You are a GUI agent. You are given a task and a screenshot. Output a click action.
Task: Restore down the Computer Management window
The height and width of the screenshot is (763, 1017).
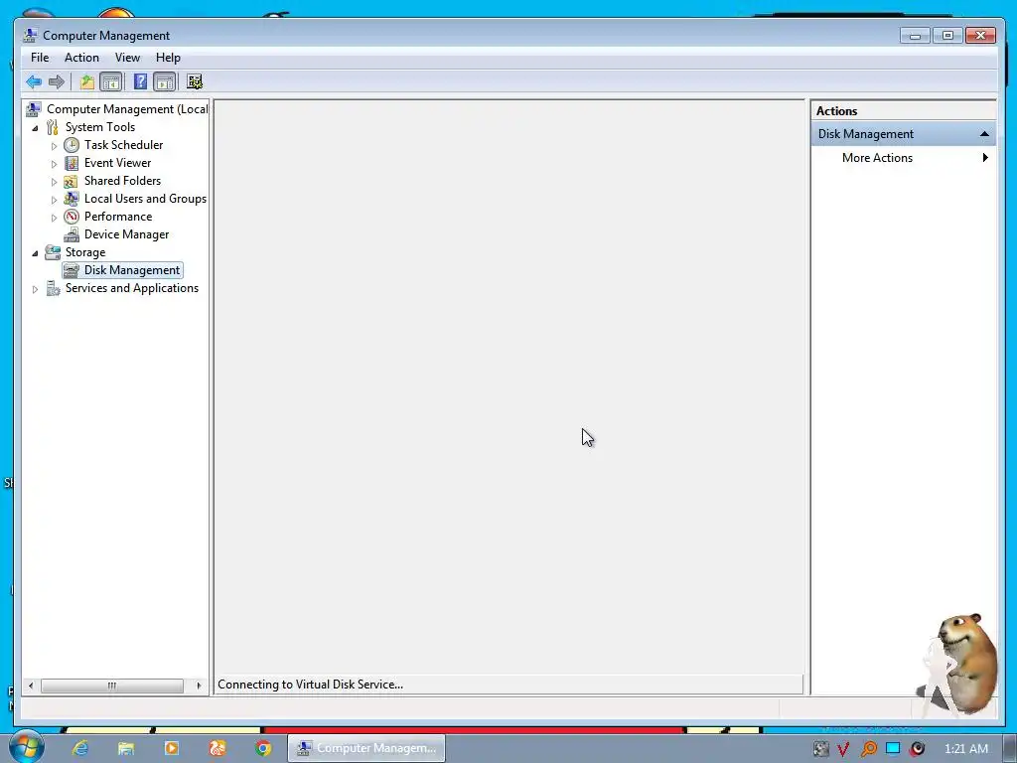click(x=946, y=36)
